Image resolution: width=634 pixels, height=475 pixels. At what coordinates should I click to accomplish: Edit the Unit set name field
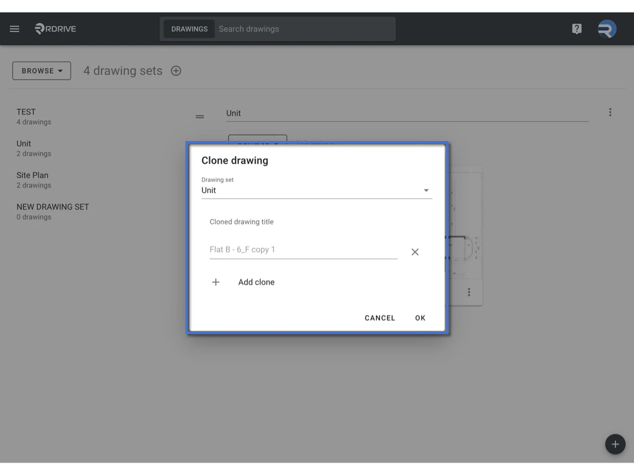tap(407, 113)
